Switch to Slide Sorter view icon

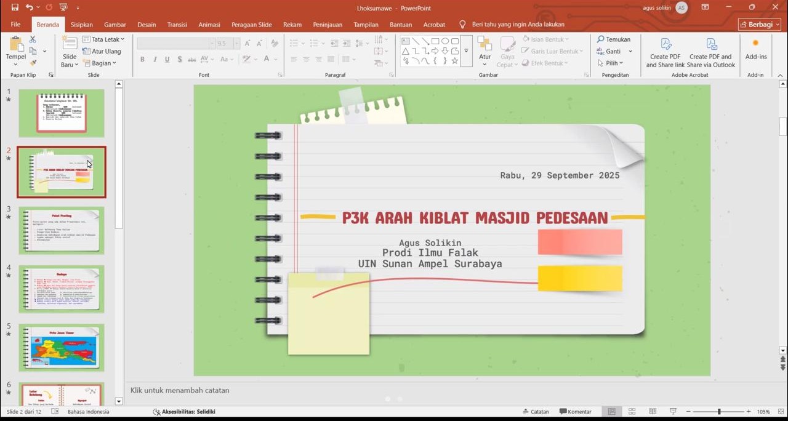[x=632, y=412]
